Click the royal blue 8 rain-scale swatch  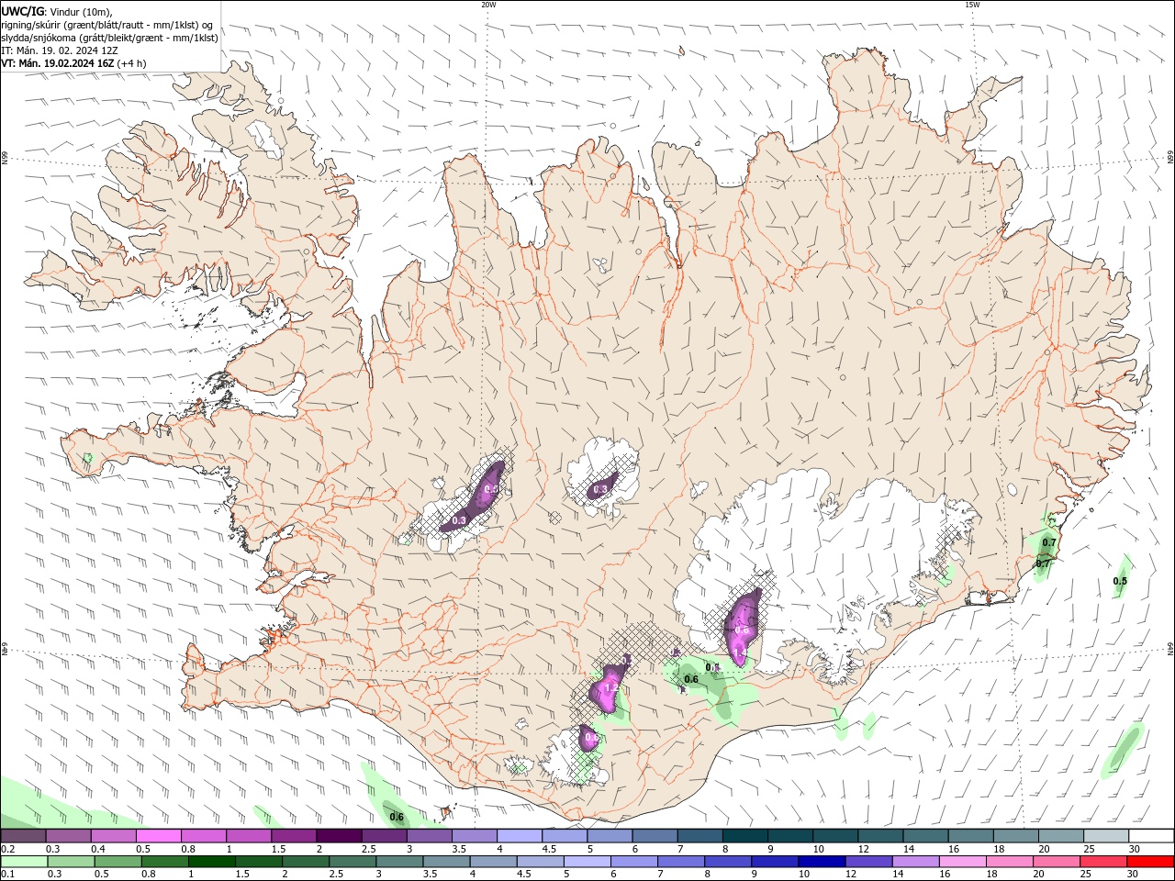729,862
